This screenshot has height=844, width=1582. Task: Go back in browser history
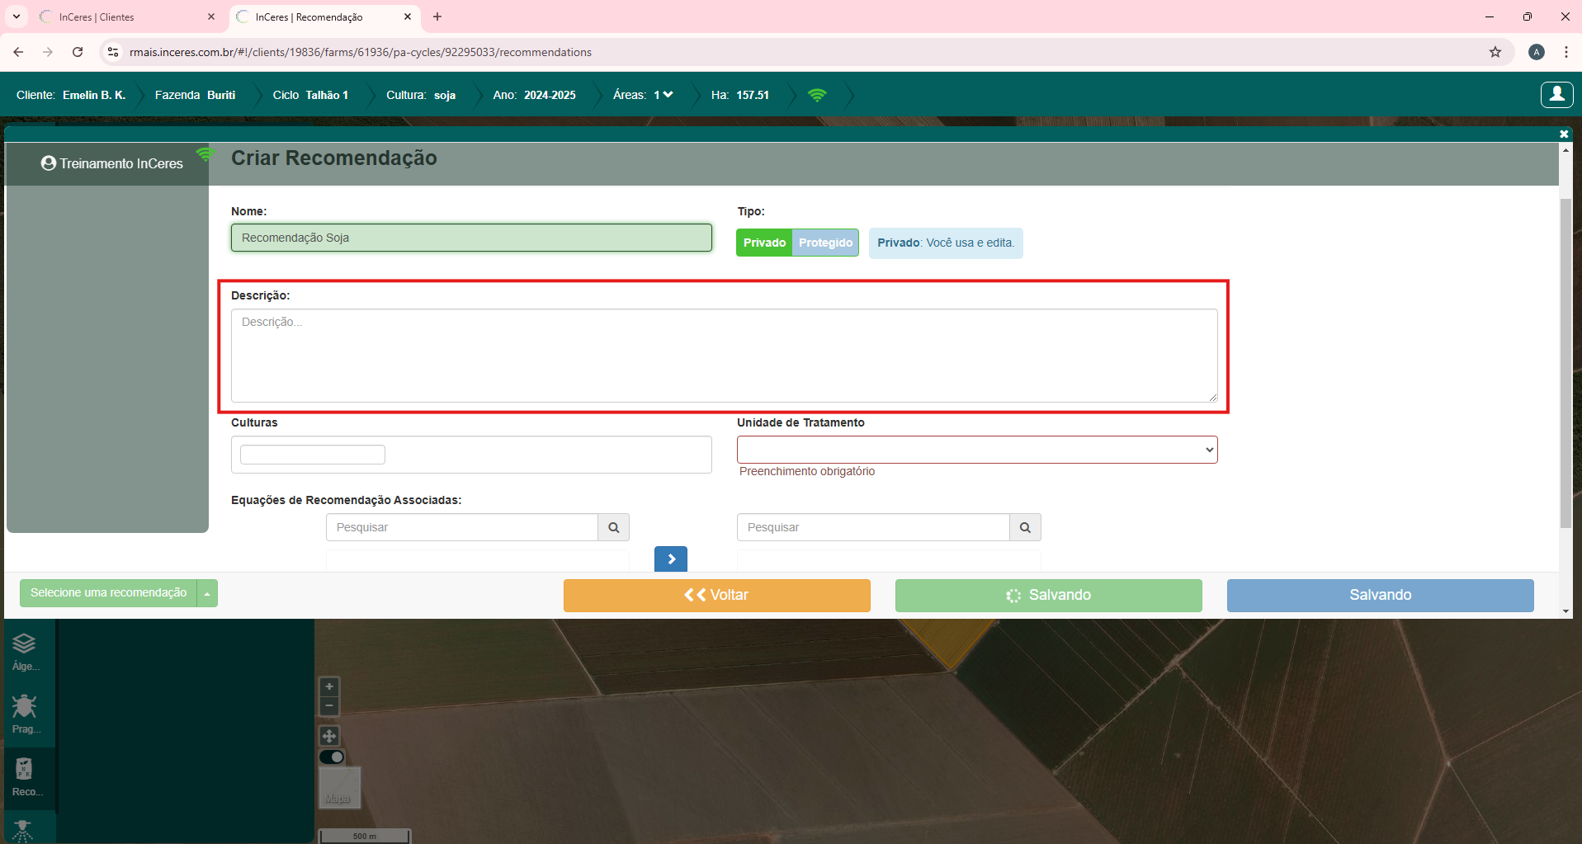click(18, 52)
